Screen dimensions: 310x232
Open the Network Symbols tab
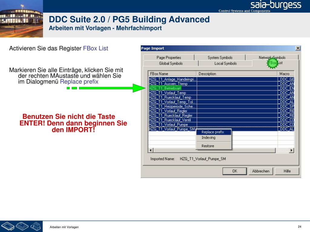pos(272,57)
